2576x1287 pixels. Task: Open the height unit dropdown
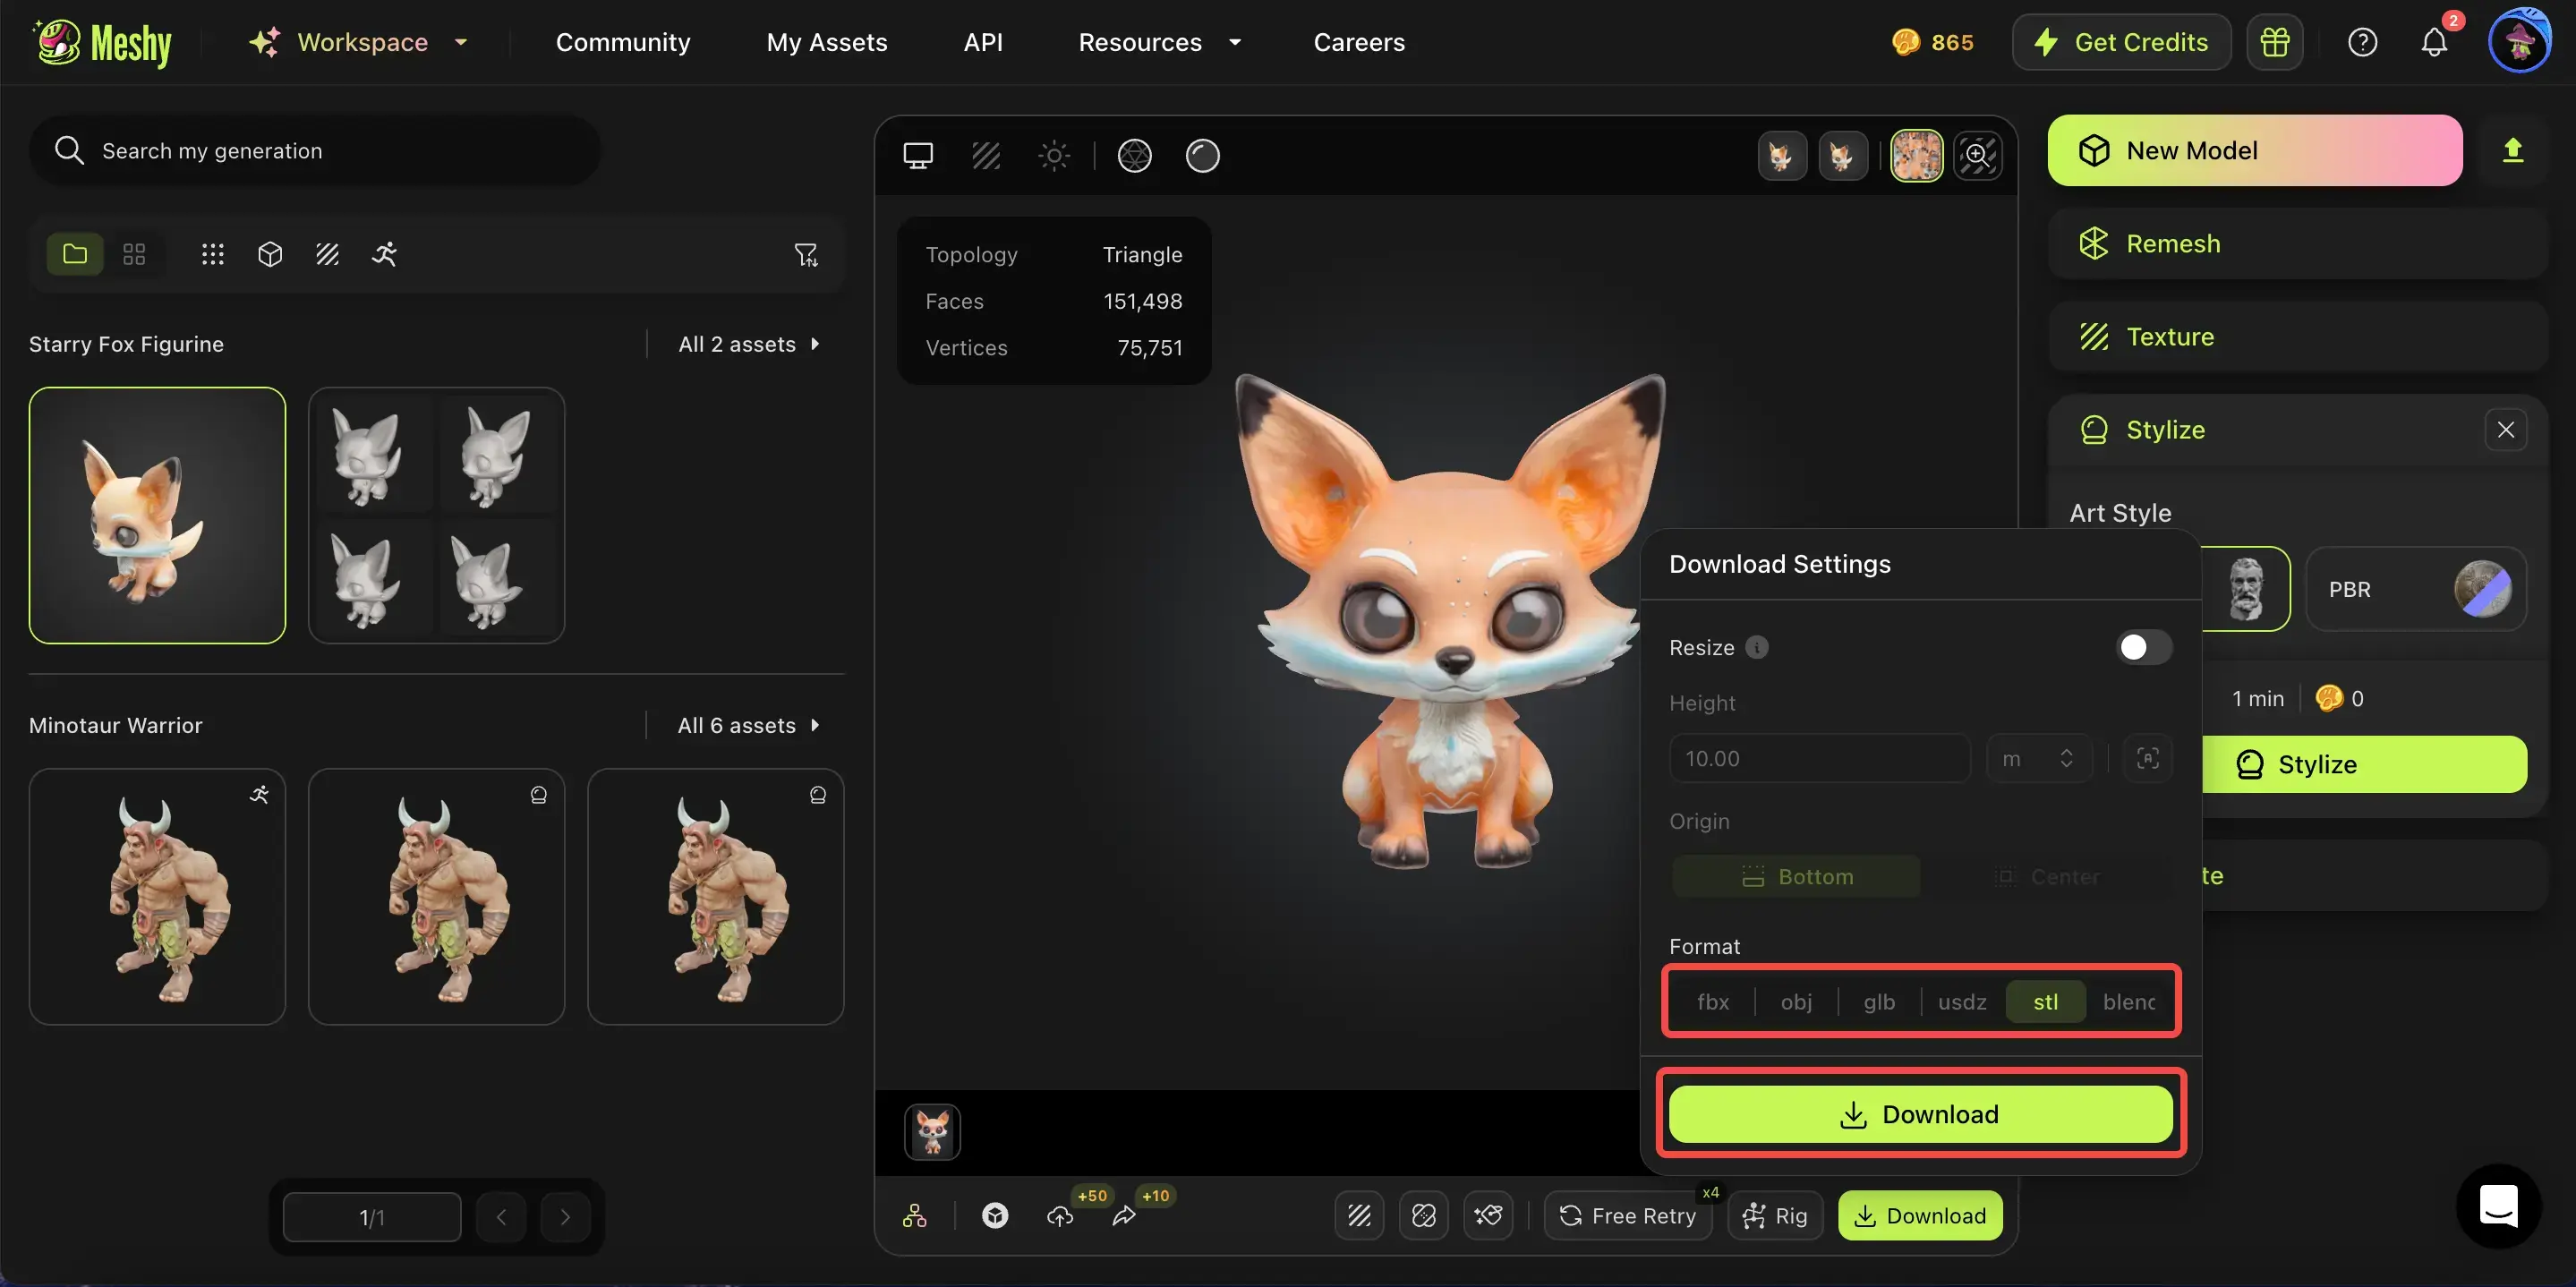[2037, 758]
